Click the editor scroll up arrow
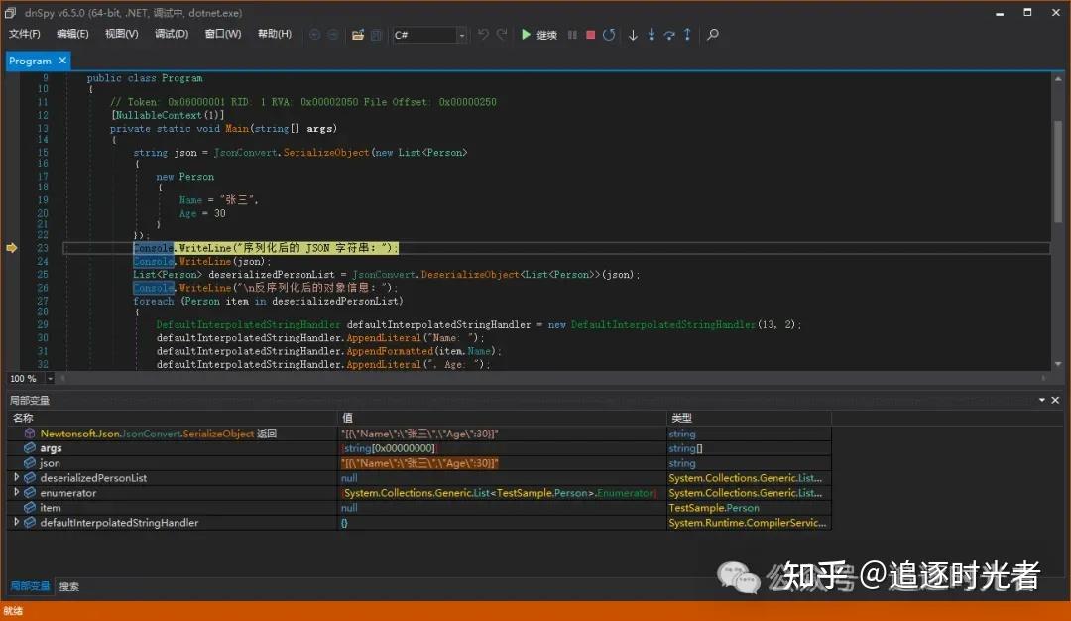This screenshot has width=1071, height=621. pos(1058,78)
